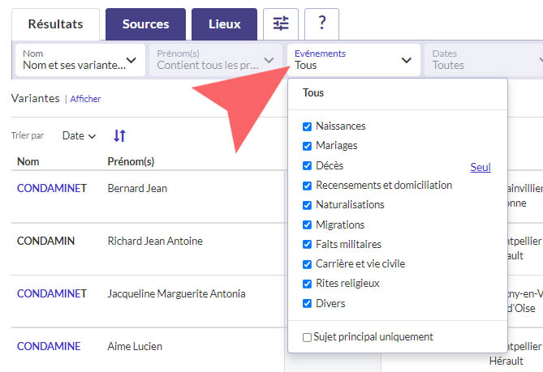Screen dimensions: 543x372
Task: Expand the Nom variants dropdown
Action: point(80,60)
